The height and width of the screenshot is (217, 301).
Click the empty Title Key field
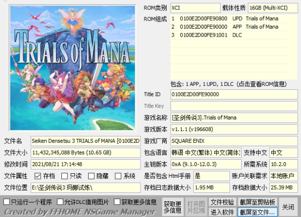234,106
